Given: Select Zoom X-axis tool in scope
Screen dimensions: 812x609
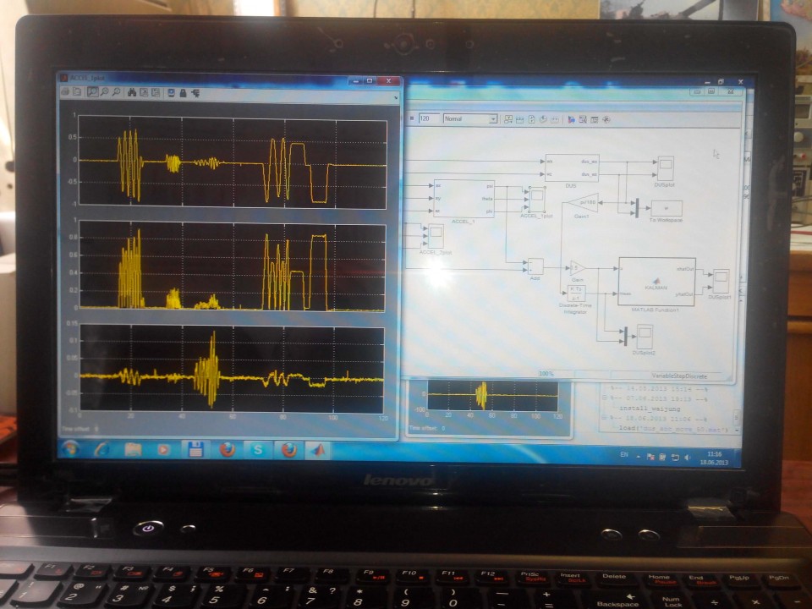Looking at the screenshot, I should (104, 92).
